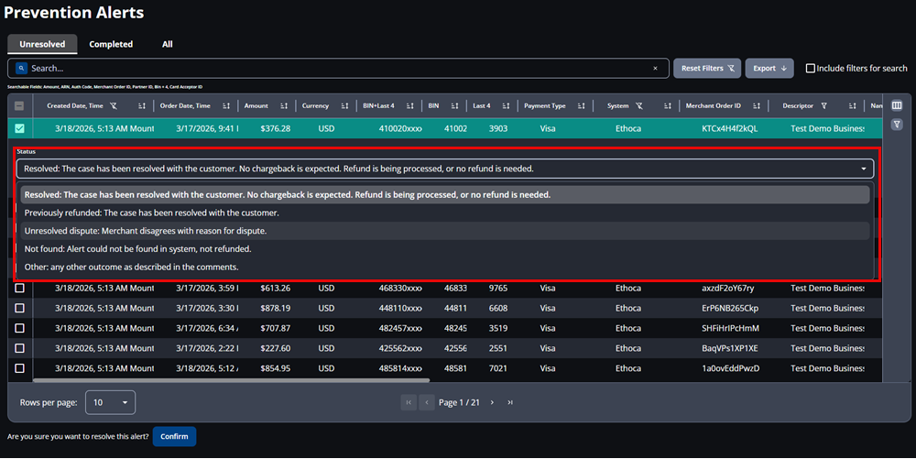
Task: Sort by the System column
Action: pos(668,105)
